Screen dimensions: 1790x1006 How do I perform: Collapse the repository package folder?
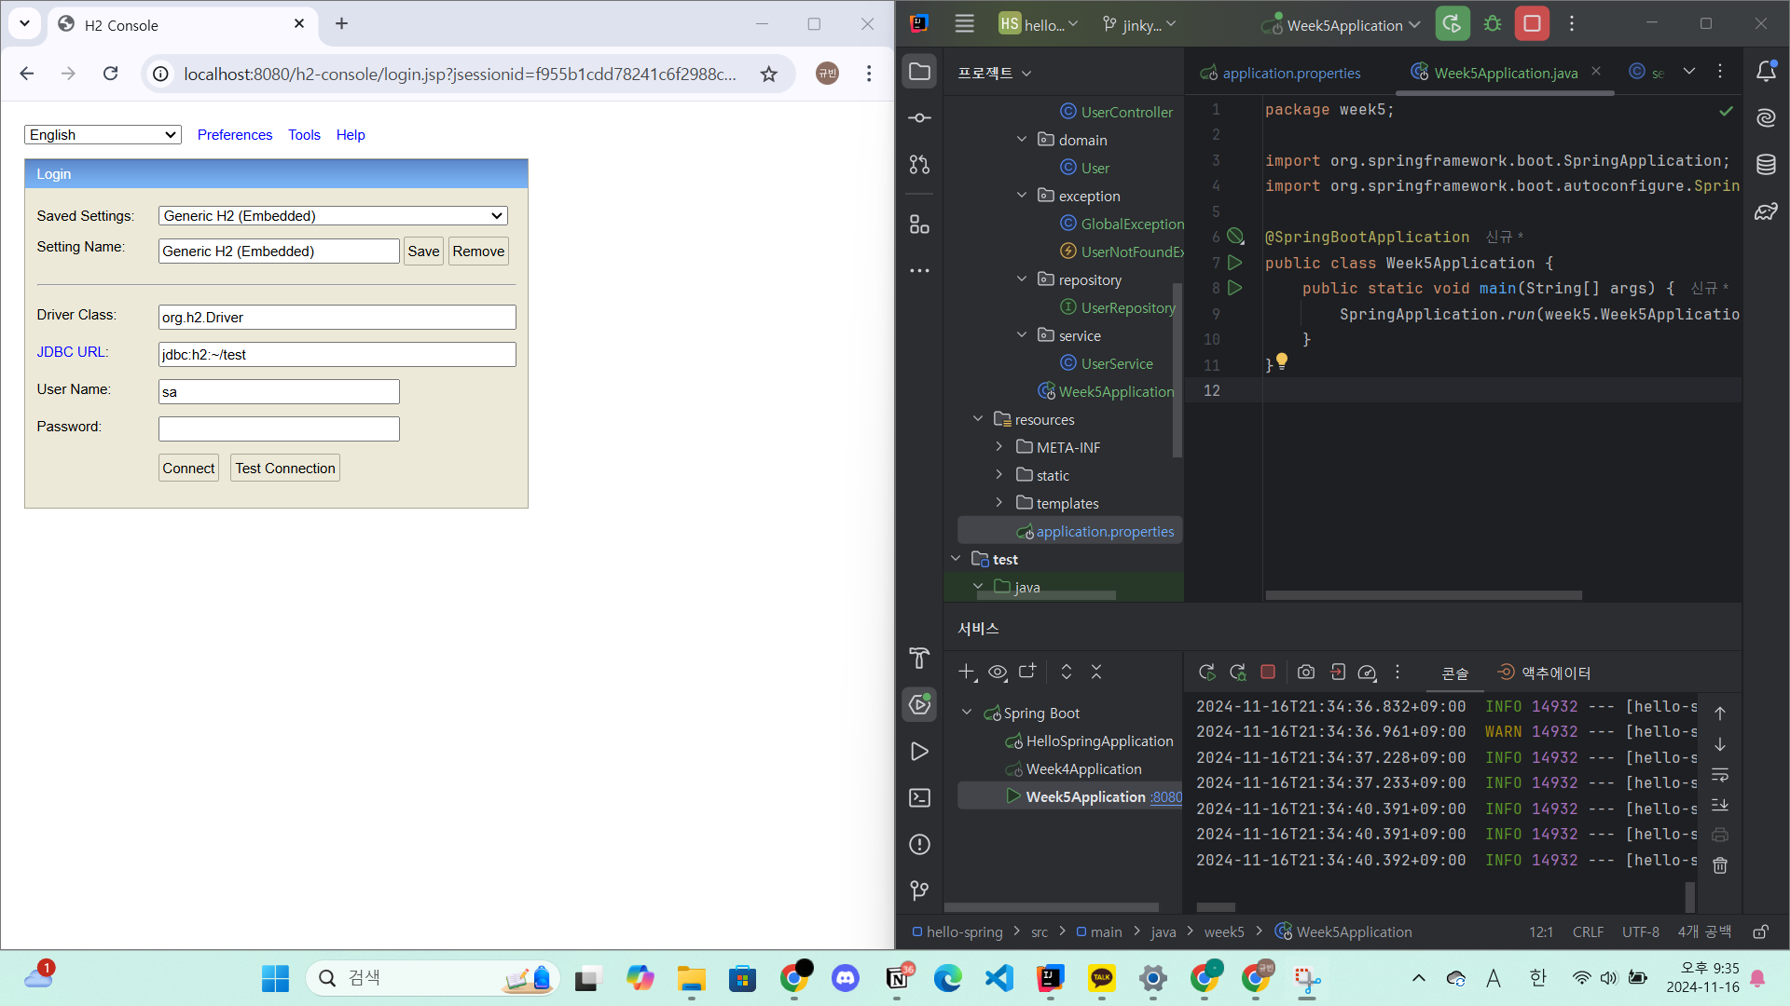[1022, 279]
